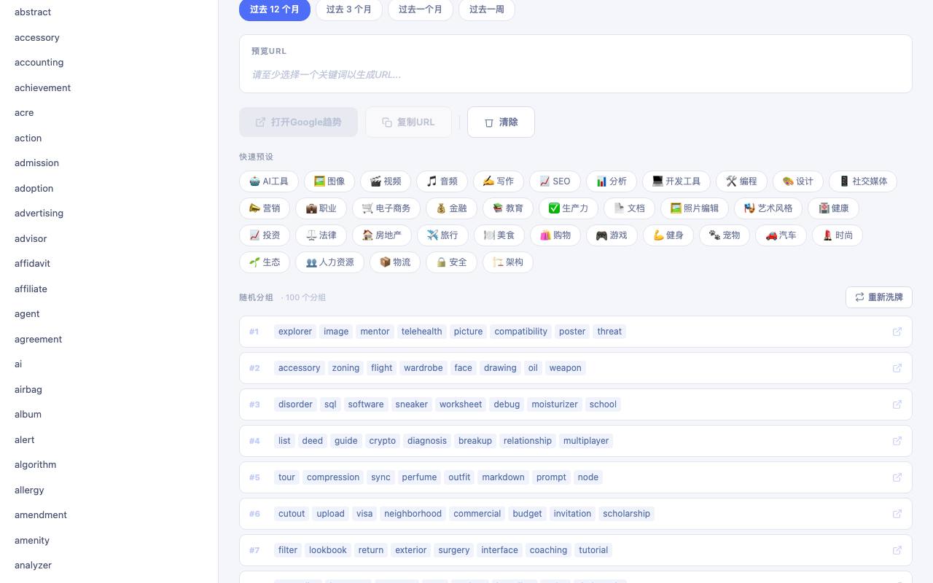Choose the 编程 preset
The image size is (933, 583).
point(742,181)
